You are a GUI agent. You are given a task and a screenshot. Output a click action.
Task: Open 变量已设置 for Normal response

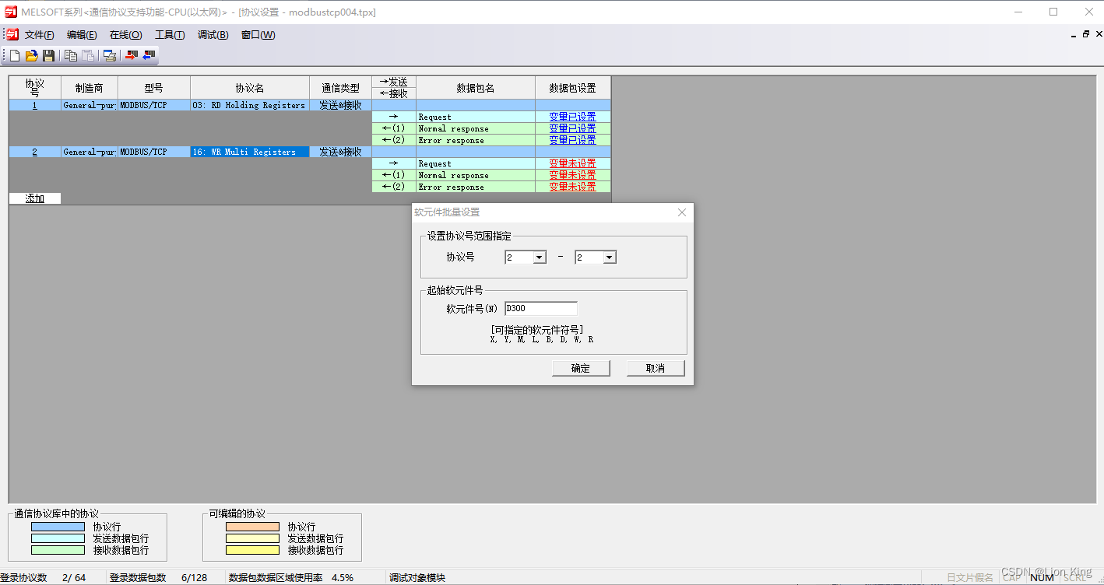[x=572, y=128]
